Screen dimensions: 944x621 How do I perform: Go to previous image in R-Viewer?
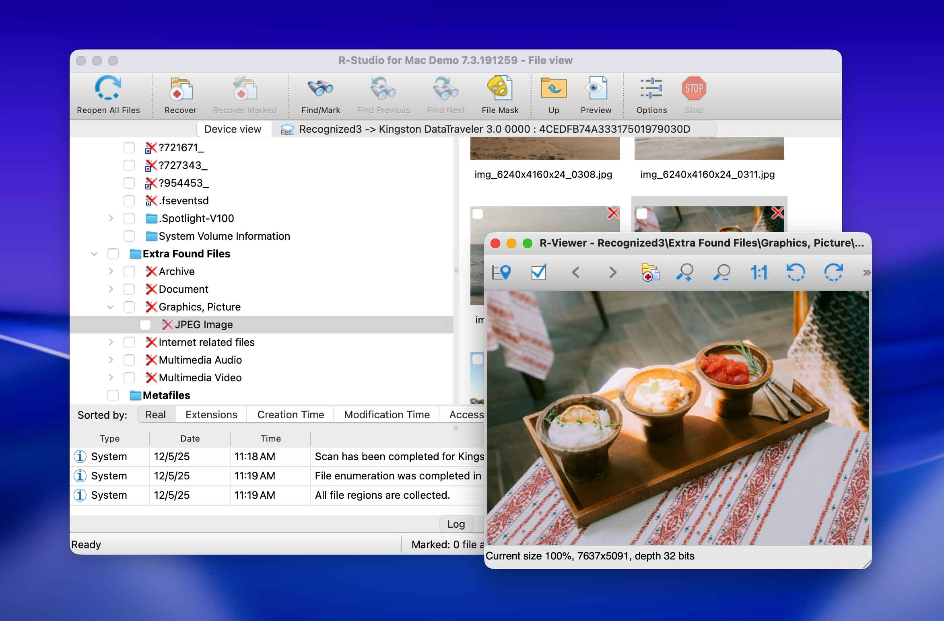[576, 272]
